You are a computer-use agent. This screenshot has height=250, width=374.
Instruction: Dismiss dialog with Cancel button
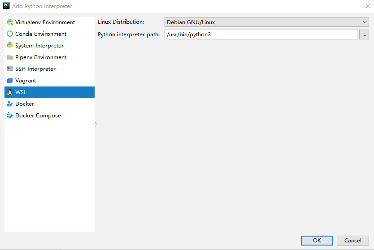(353, 241)
